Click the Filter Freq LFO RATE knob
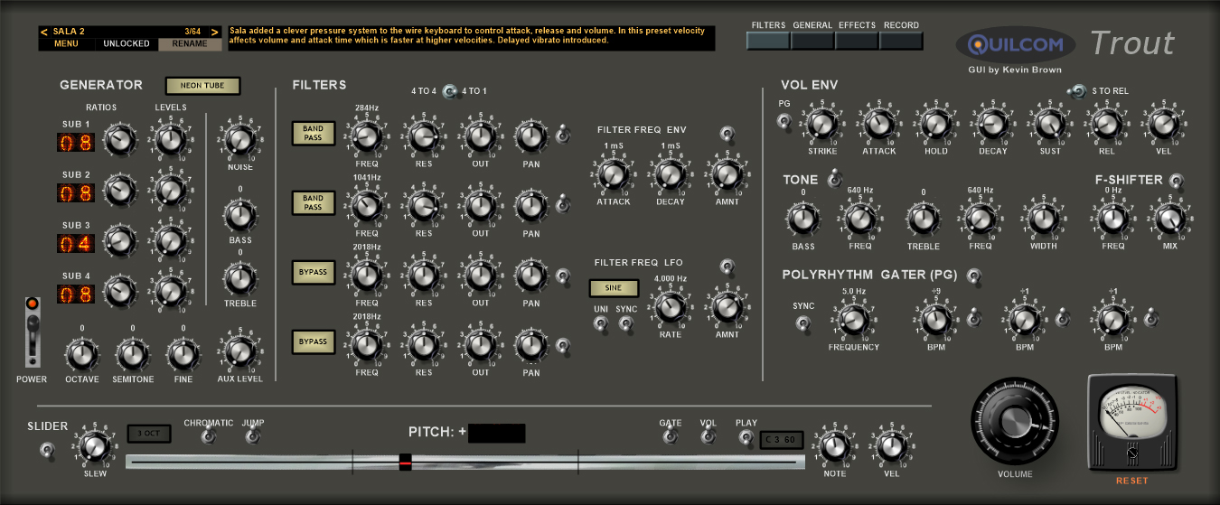Image resolution: width=1220 pixels, height=505 pixels. 671,308
